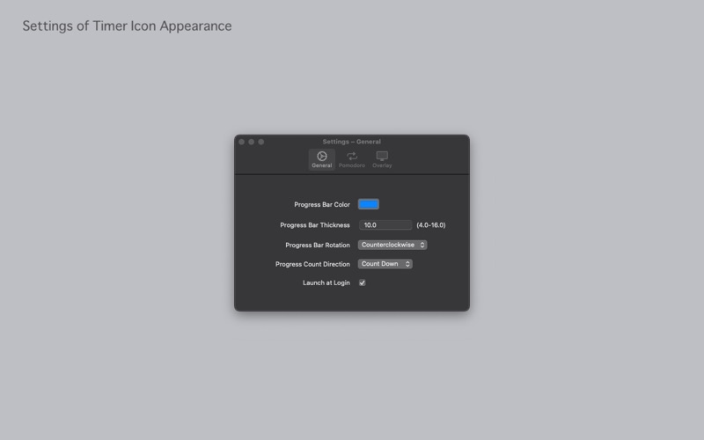Open the General settings tab
704x440 pixels.
coord(321,159)
